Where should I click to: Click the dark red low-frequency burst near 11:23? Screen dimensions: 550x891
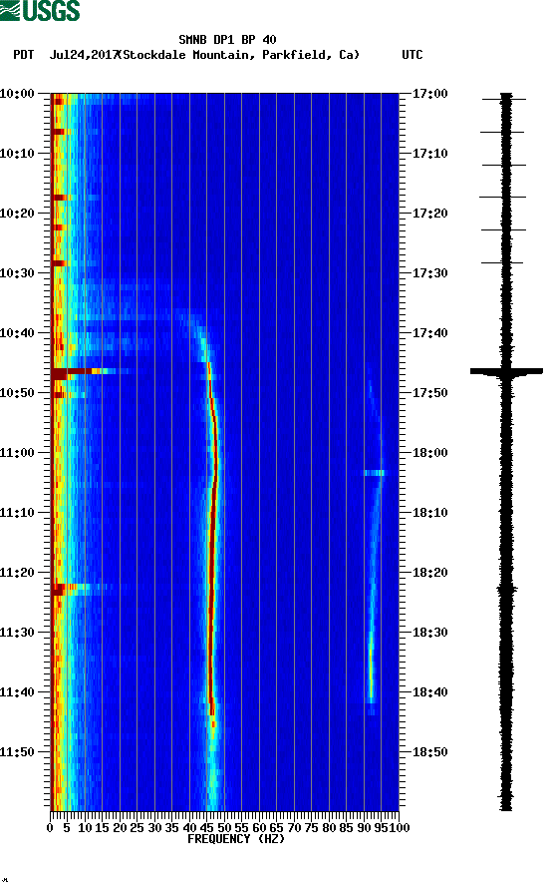(59, 591)
